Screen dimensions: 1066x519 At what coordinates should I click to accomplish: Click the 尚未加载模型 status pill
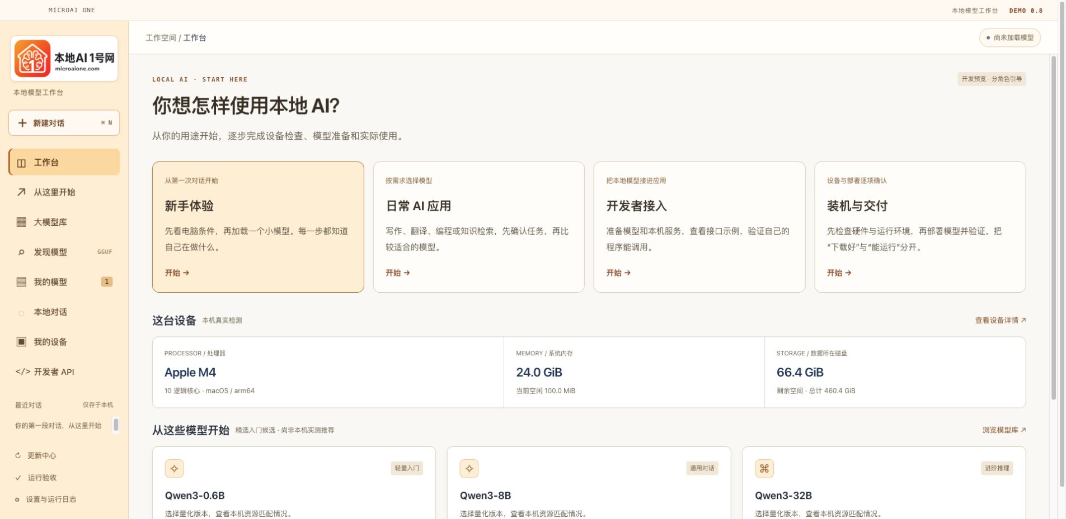click(1009, 37)
